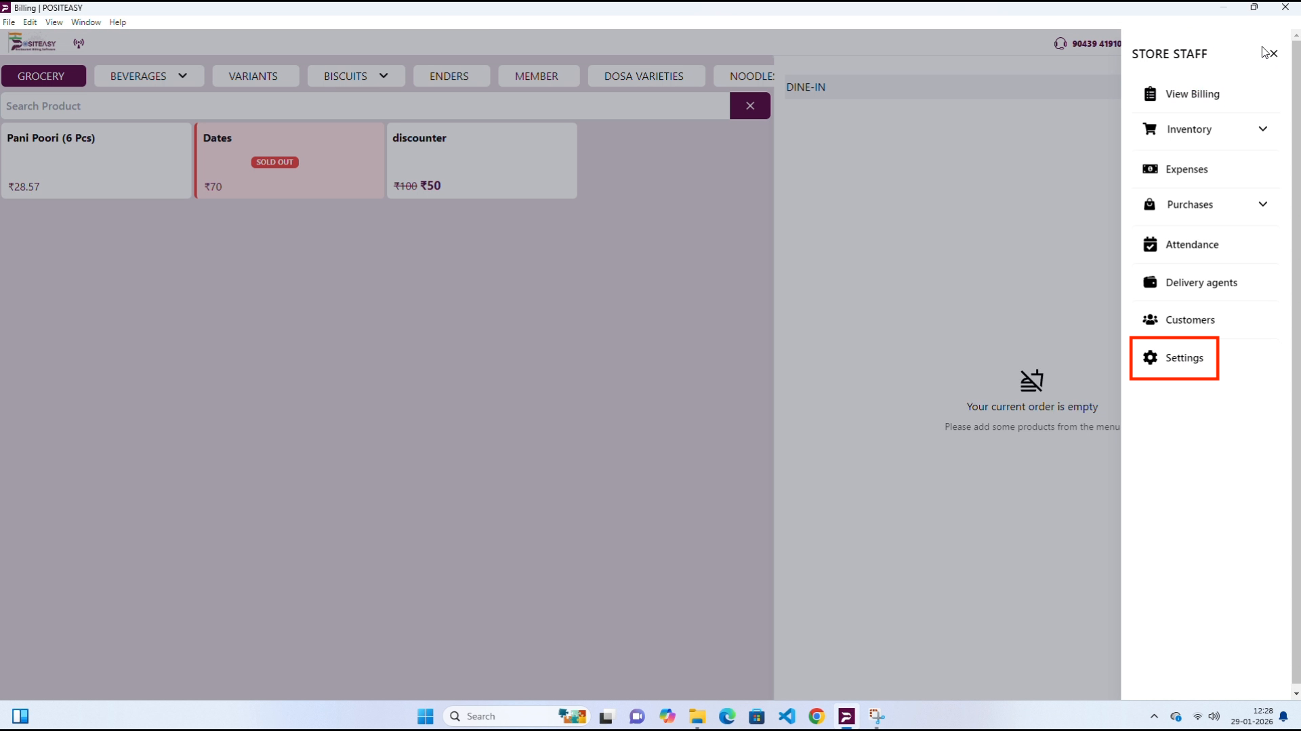Click the Delivery agents wallet icon
1301x731 pixels.
tap(1151, 282)
